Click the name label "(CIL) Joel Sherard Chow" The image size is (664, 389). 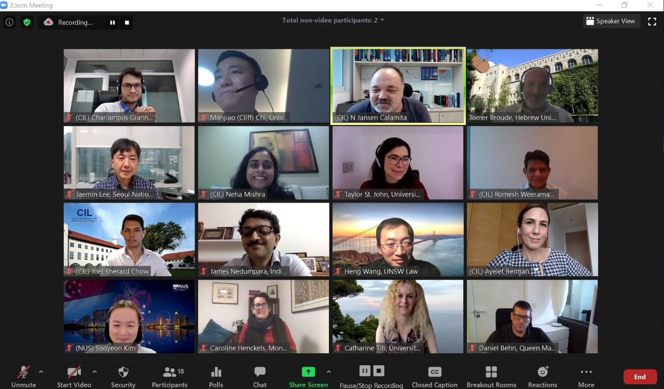[x=112, y=271]
